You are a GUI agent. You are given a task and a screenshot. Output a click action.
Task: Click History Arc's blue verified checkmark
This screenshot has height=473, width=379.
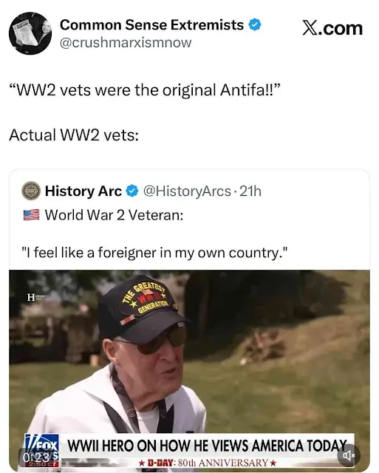[x=132, y=191]
